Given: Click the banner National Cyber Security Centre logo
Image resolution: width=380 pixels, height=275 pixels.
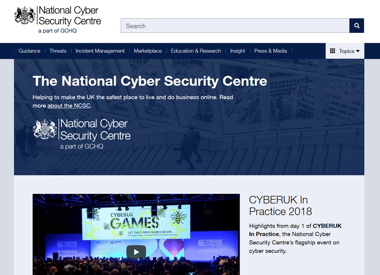Looking at the screenshot, I should 82,134.
